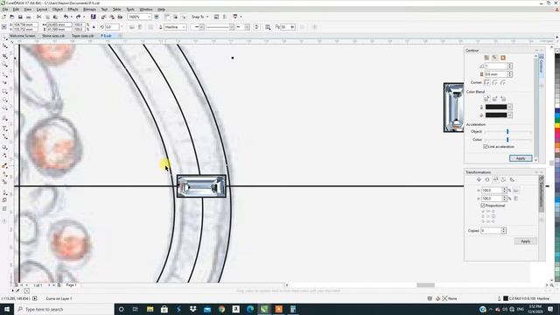Click the Cut scissors icon in toolbar
The width and height of the screenshot is (560, 315).
point(38,17)
